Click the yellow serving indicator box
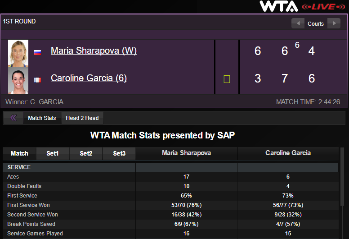Image resolution: width=349 pixels, height=239 pixels. coord(227,79)
